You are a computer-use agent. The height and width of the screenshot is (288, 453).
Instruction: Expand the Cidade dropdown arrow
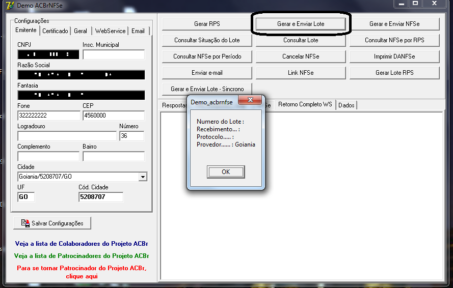click(143, 177)
